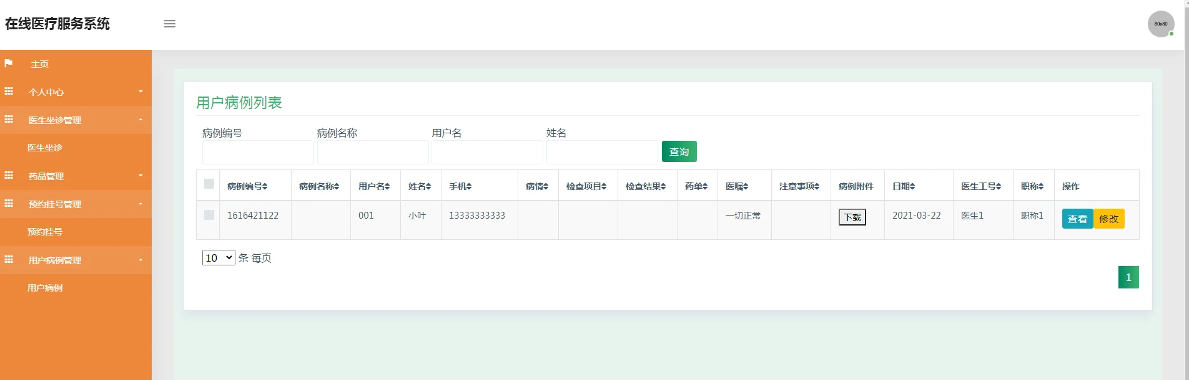Focus the 病例编号 search field
The image size is (1189, 380).
[258, 152]
